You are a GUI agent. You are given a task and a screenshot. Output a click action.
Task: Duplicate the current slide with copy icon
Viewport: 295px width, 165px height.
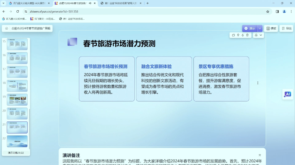233,35
